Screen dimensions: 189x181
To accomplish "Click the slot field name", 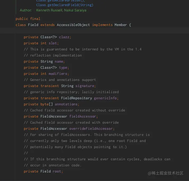I will pyautogui.click(x=53, y=43).
